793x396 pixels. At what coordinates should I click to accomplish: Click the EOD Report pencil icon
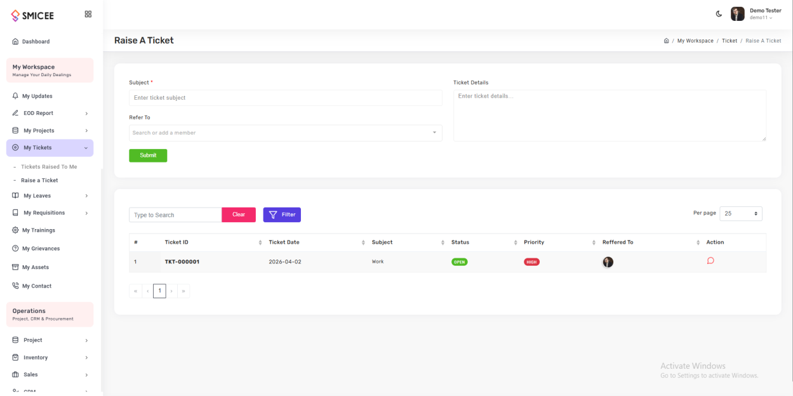tap(15, 114)
